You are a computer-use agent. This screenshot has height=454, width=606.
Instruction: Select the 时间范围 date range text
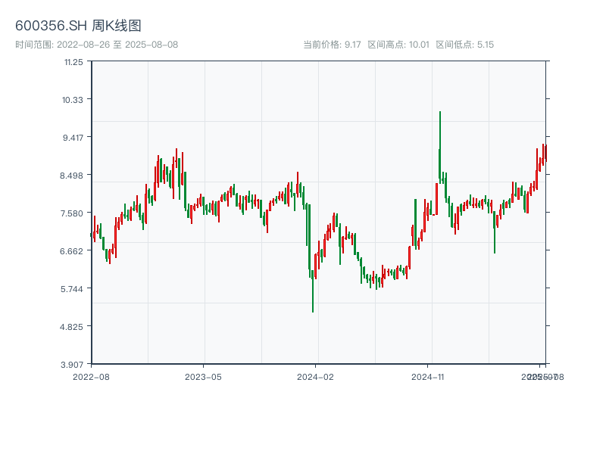pyautogui.click(x=96, y=45)
